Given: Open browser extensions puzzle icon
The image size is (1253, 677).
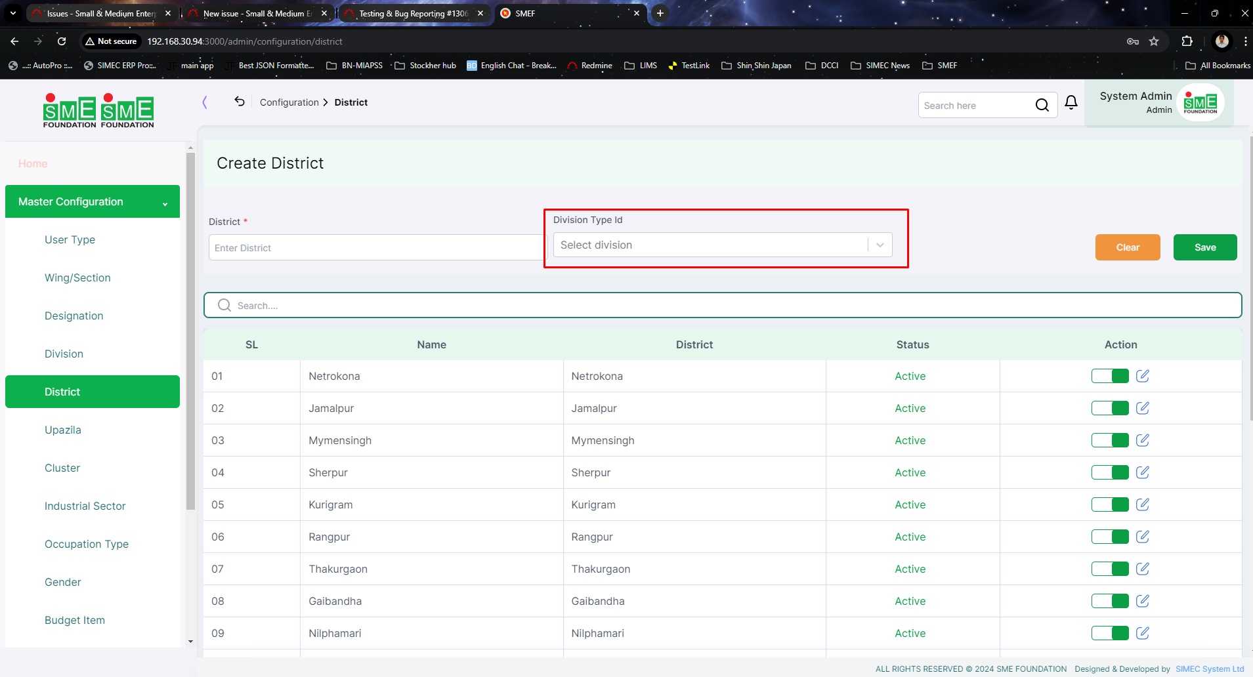Looking at the screenshot, I should pos(1187,41).
